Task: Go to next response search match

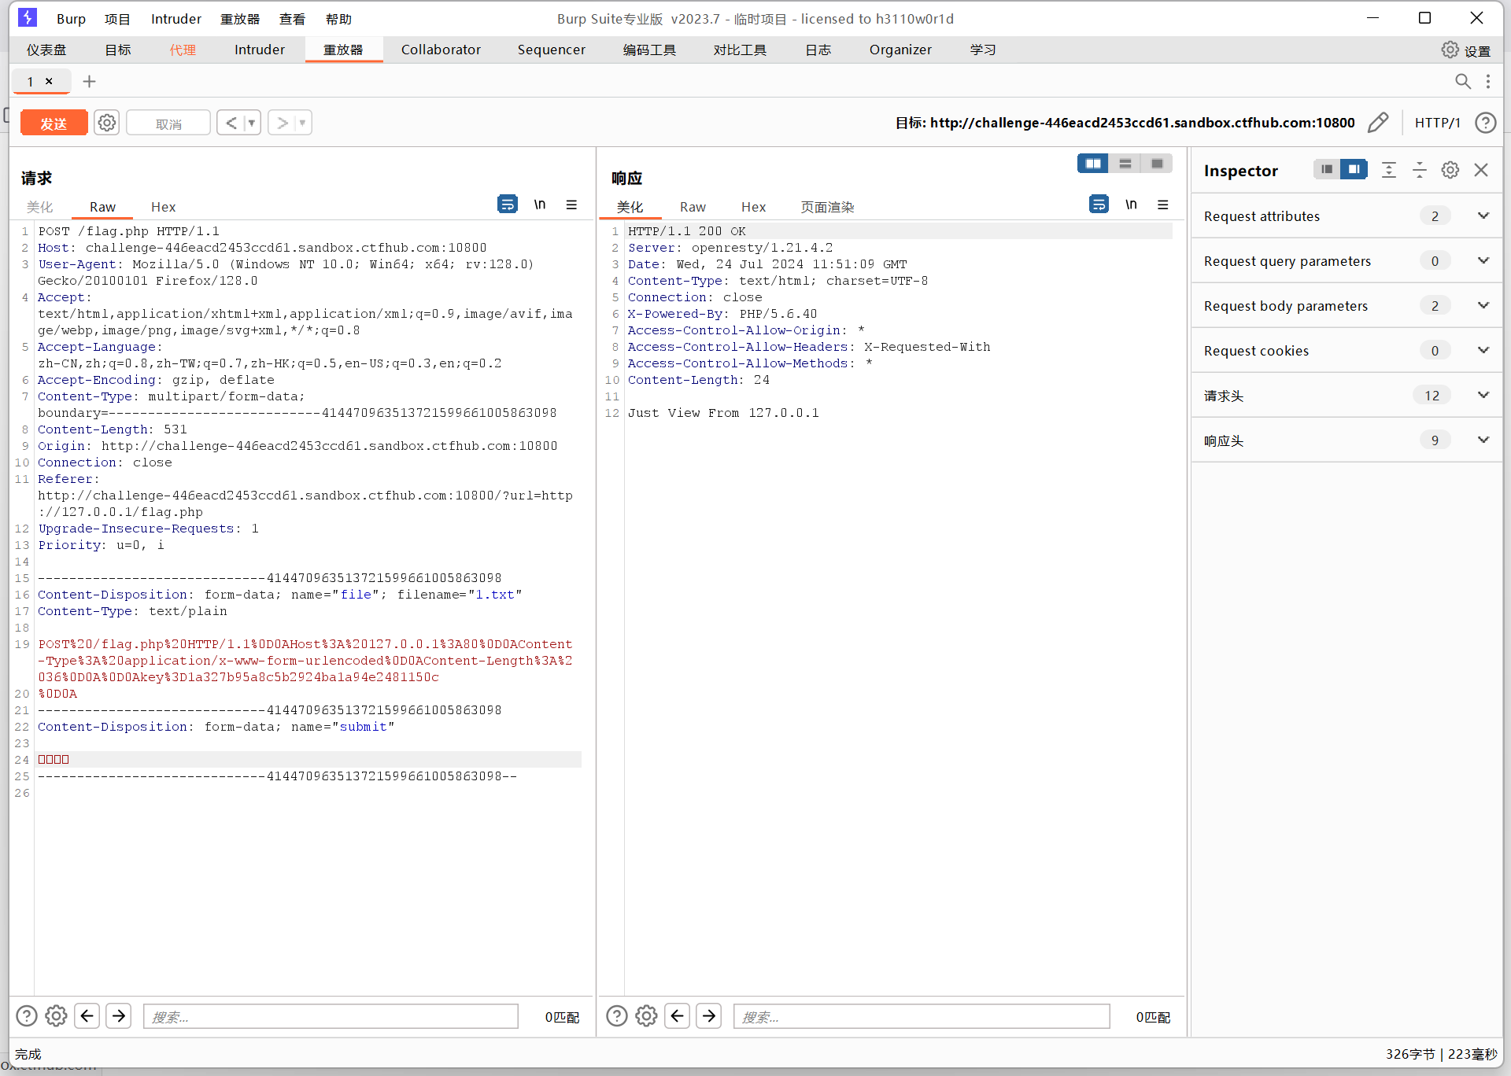Action: 709,1016
